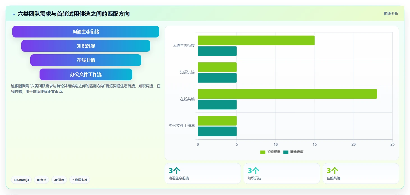Toggle the 落地难度 legend swatch
The height and width of the screenshot is (195, 410).
tap(286, 152)
